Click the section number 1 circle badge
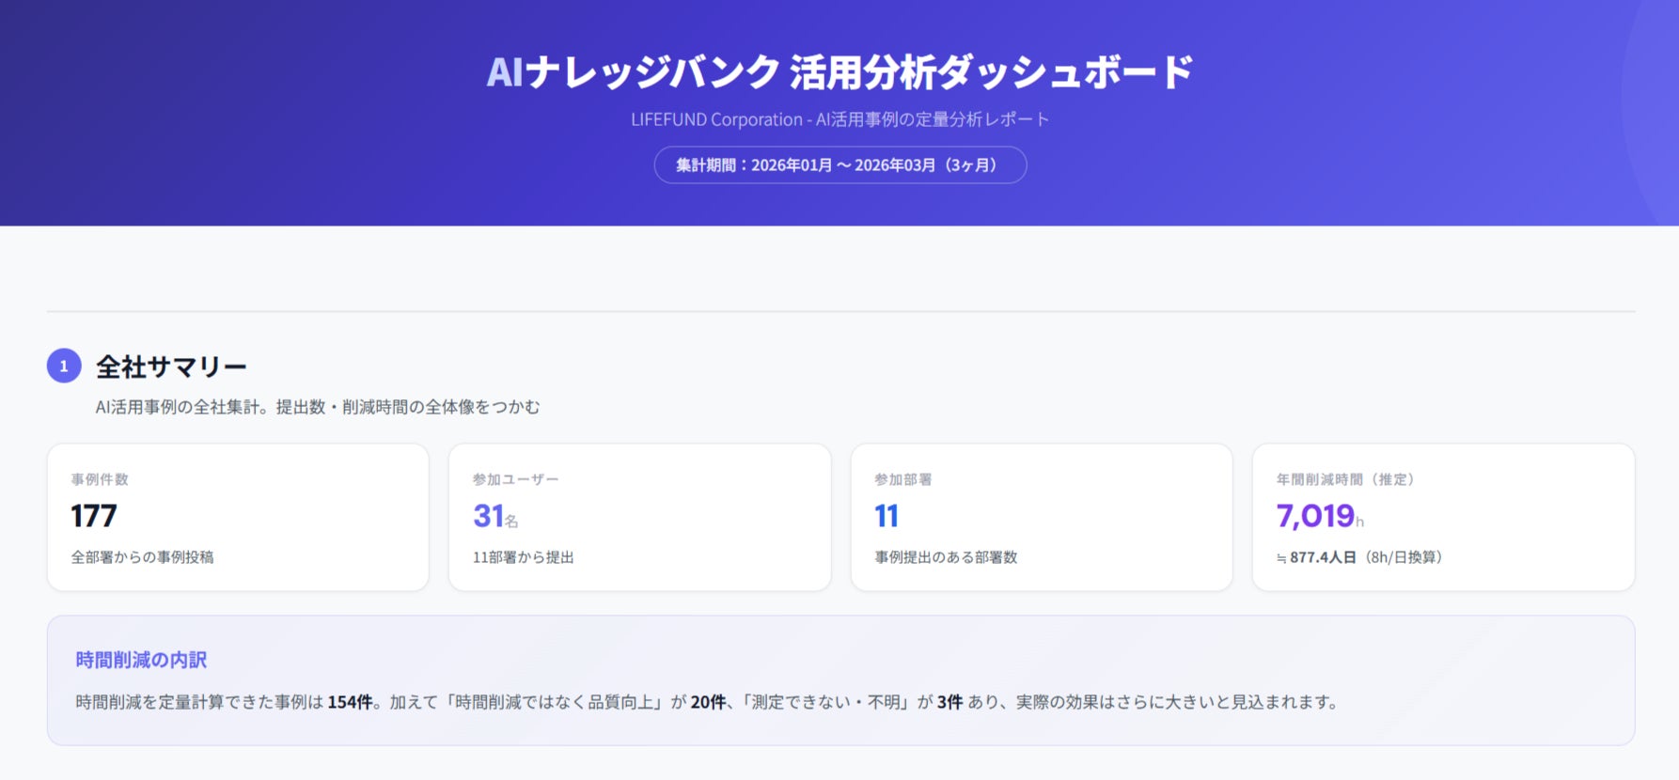 point(64,366)
